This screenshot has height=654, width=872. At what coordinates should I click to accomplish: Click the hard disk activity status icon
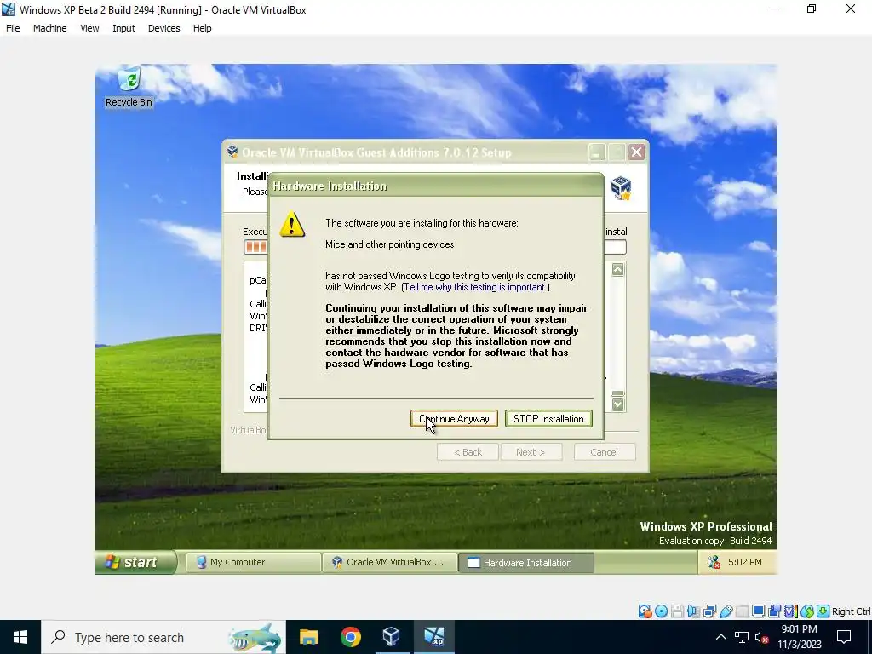click(645, 611)
